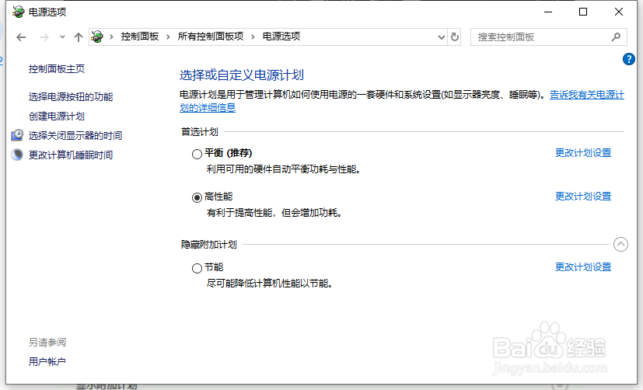Minimize the 电源选项 window

click(548, 12)
